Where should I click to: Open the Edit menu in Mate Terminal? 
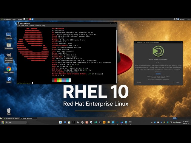click(23, 26)
